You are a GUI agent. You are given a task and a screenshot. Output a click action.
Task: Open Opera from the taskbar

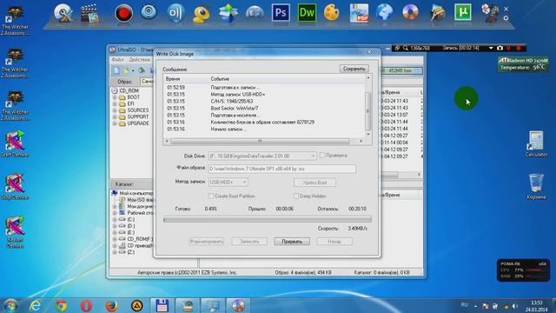pyautogui.click(x=86, y=305)
